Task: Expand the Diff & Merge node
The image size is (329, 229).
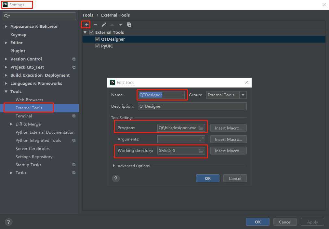Action: tap(11, 124)
